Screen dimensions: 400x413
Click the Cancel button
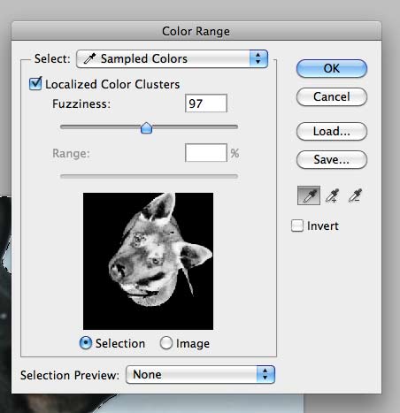point(332,96)
